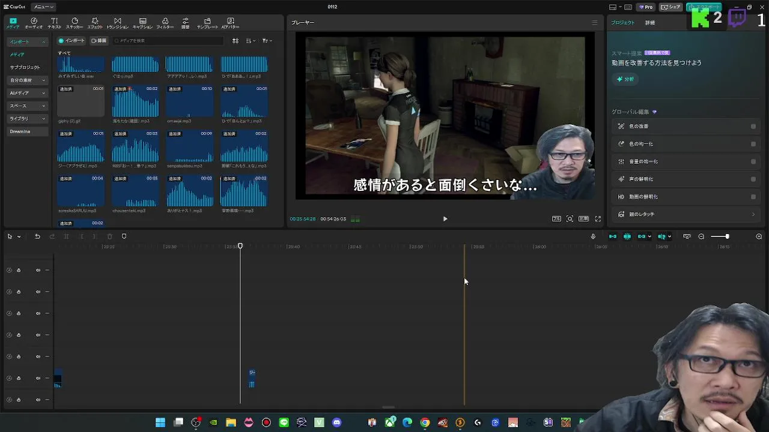Add a marker with the timeline marker icon
Image resolution: width=769 pixels, height=432 pixels.
[124, 236]
